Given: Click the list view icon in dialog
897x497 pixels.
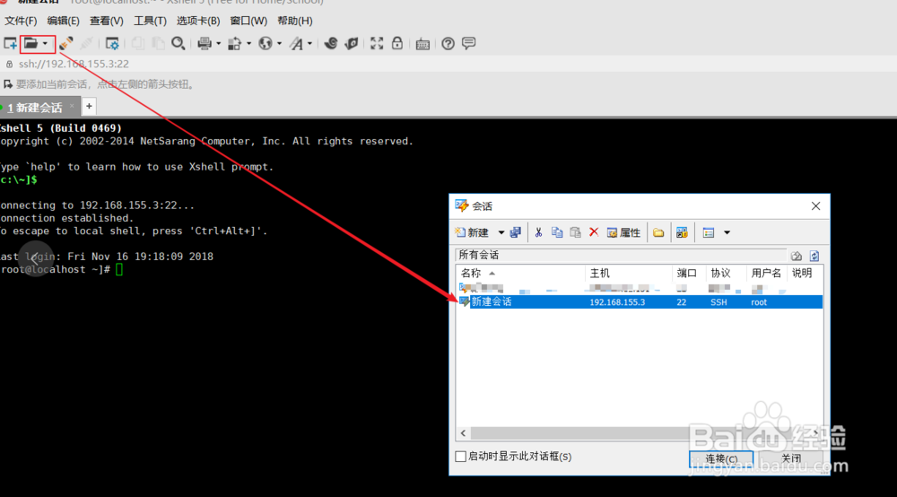Looking at the screenshot, I should coord(709,232).
